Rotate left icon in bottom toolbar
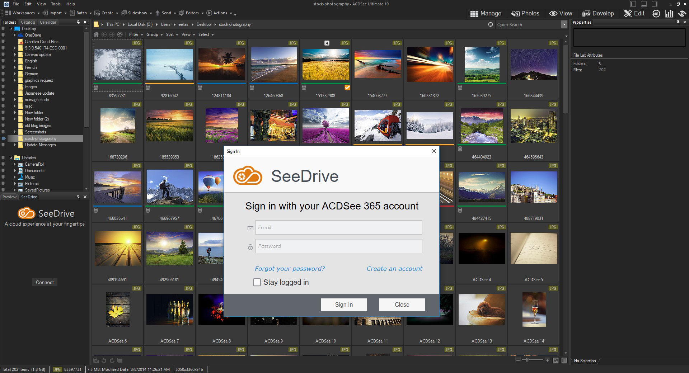The height and width of the screenshot is (373, 689). 104,360
